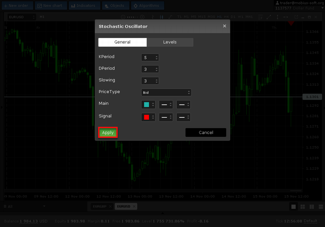Image resolution: width=325 pixels, height=227 pixels.
Task: Open the Signal line red color swatch
Action: click(148, 117)
